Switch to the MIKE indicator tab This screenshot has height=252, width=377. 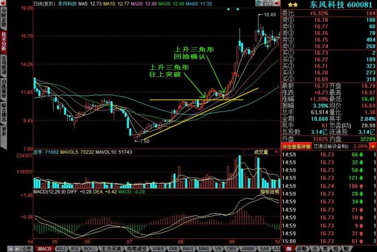tap(204, 249)
